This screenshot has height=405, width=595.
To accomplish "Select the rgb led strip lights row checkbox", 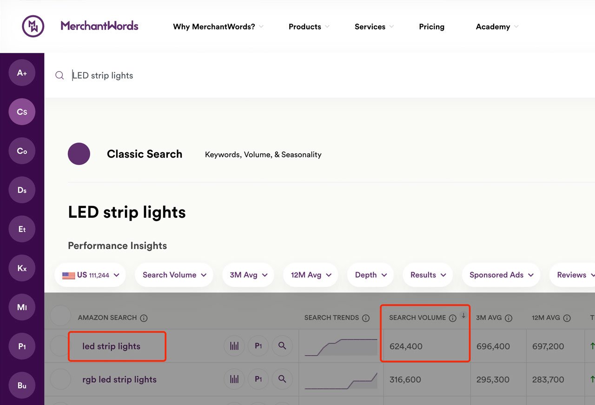I will tap(60, 379).
